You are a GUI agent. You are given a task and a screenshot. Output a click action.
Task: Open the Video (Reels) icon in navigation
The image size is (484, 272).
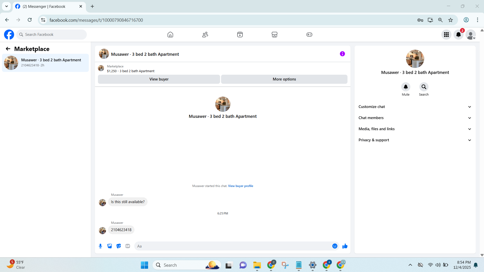(240, 35)
